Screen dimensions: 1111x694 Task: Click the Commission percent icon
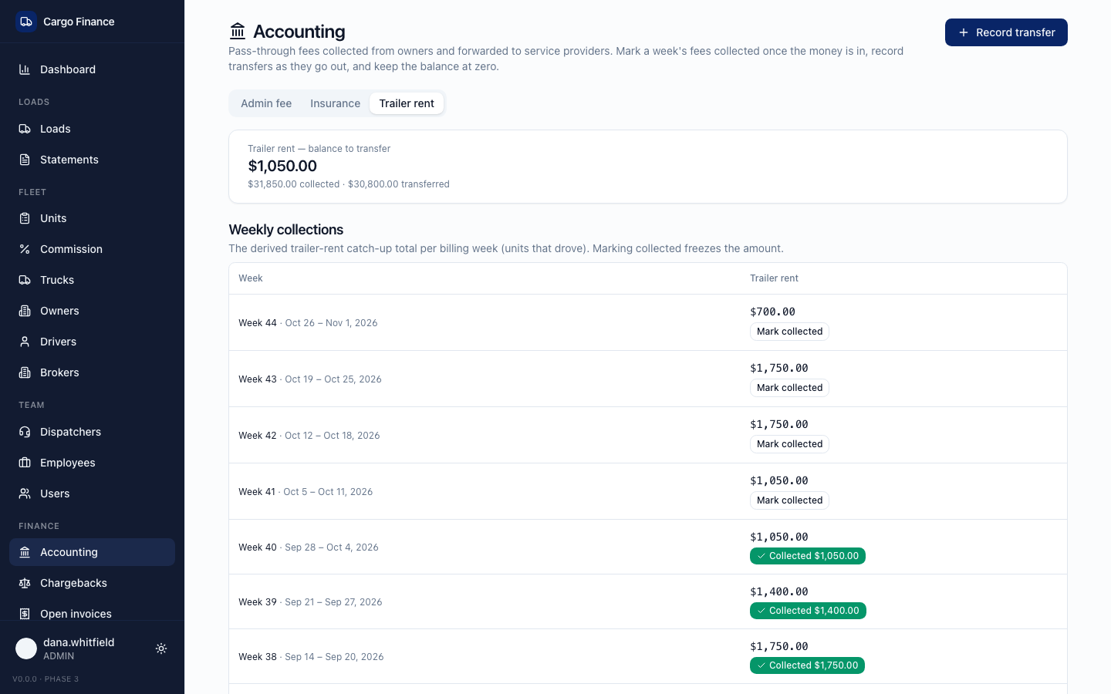(x=25, y=249)
